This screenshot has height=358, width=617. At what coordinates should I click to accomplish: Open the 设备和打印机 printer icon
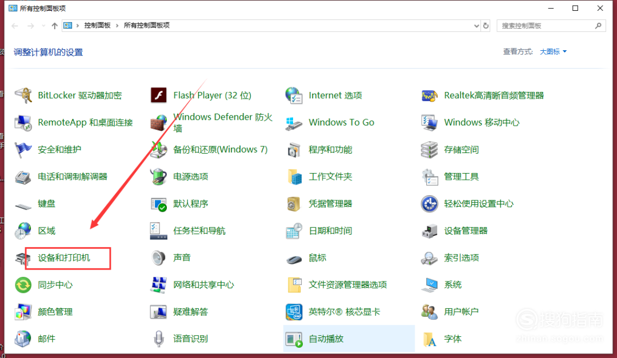23,258
